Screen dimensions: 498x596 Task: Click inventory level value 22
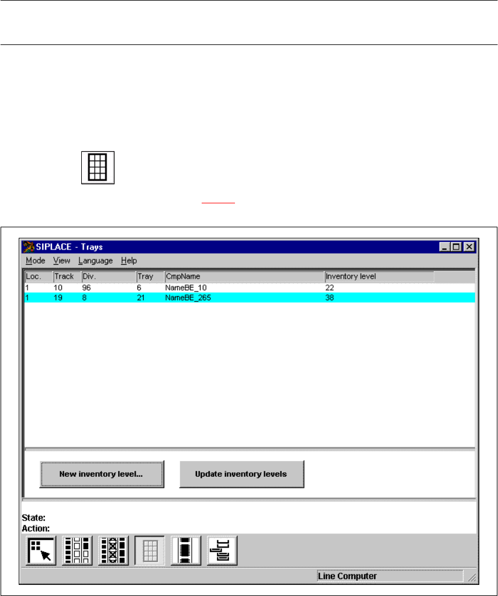coord(330,287)
